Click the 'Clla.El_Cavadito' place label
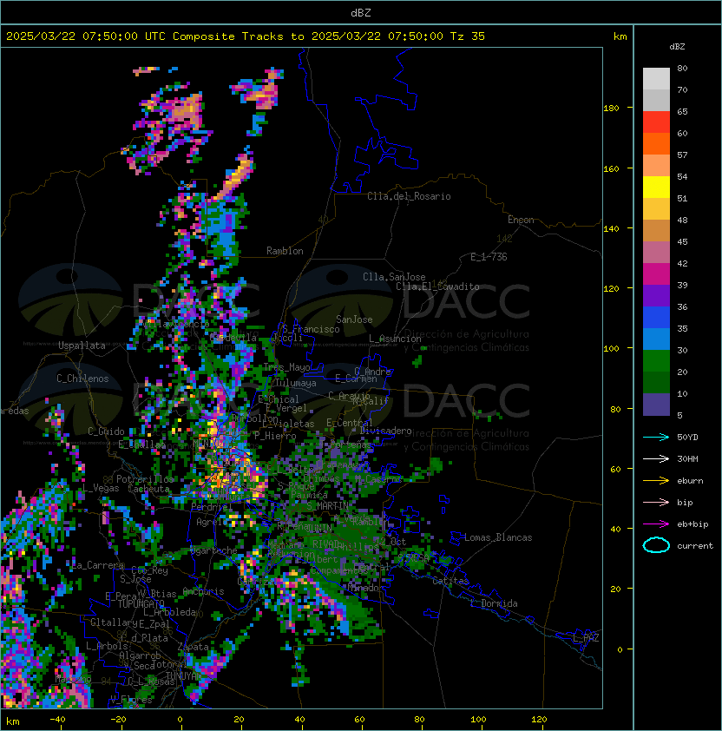The width and height of the screenshot is (722, 731). 437,286
